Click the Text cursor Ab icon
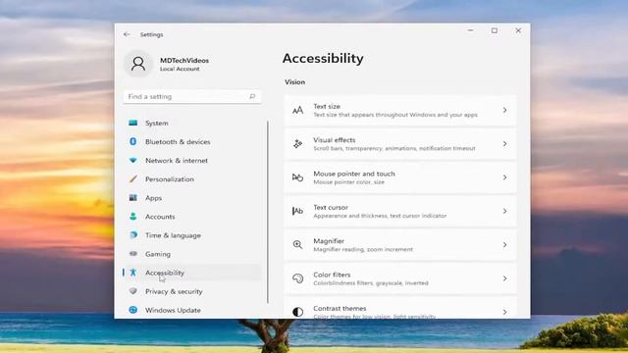The height and width of the screenshot is (353, 628). pyautogui.click(x=297, y=211)
